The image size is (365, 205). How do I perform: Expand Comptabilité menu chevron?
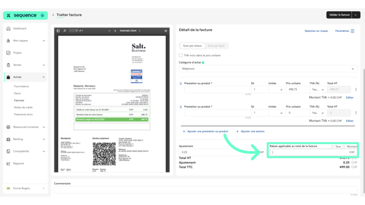(x=44, y=151)
